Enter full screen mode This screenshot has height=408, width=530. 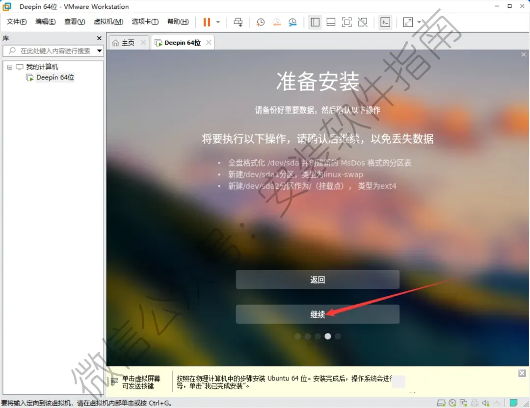coord(347,22)
